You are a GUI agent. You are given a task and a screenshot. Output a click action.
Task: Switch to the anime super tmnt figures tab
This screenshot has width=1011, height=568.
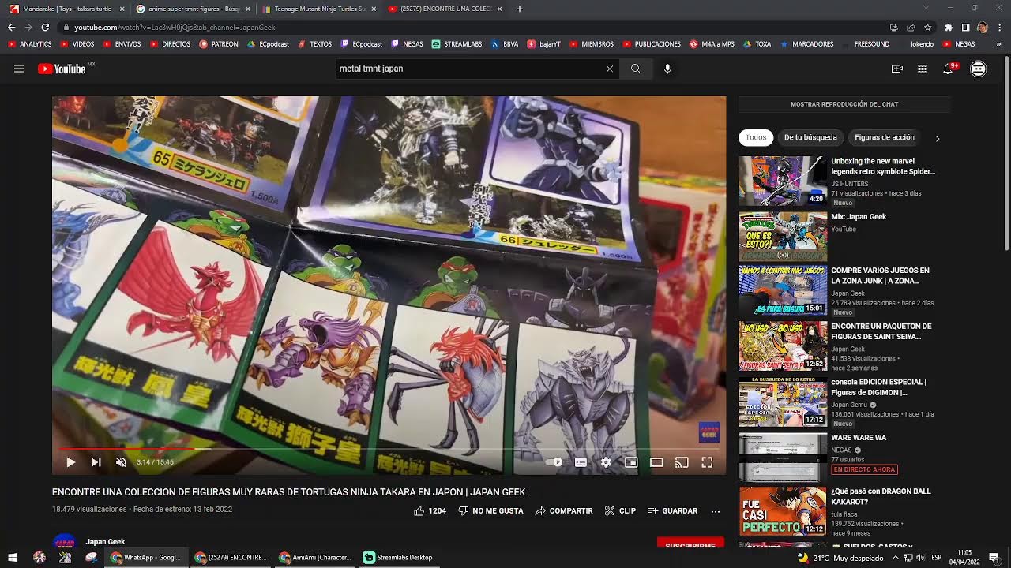[192, 9]
